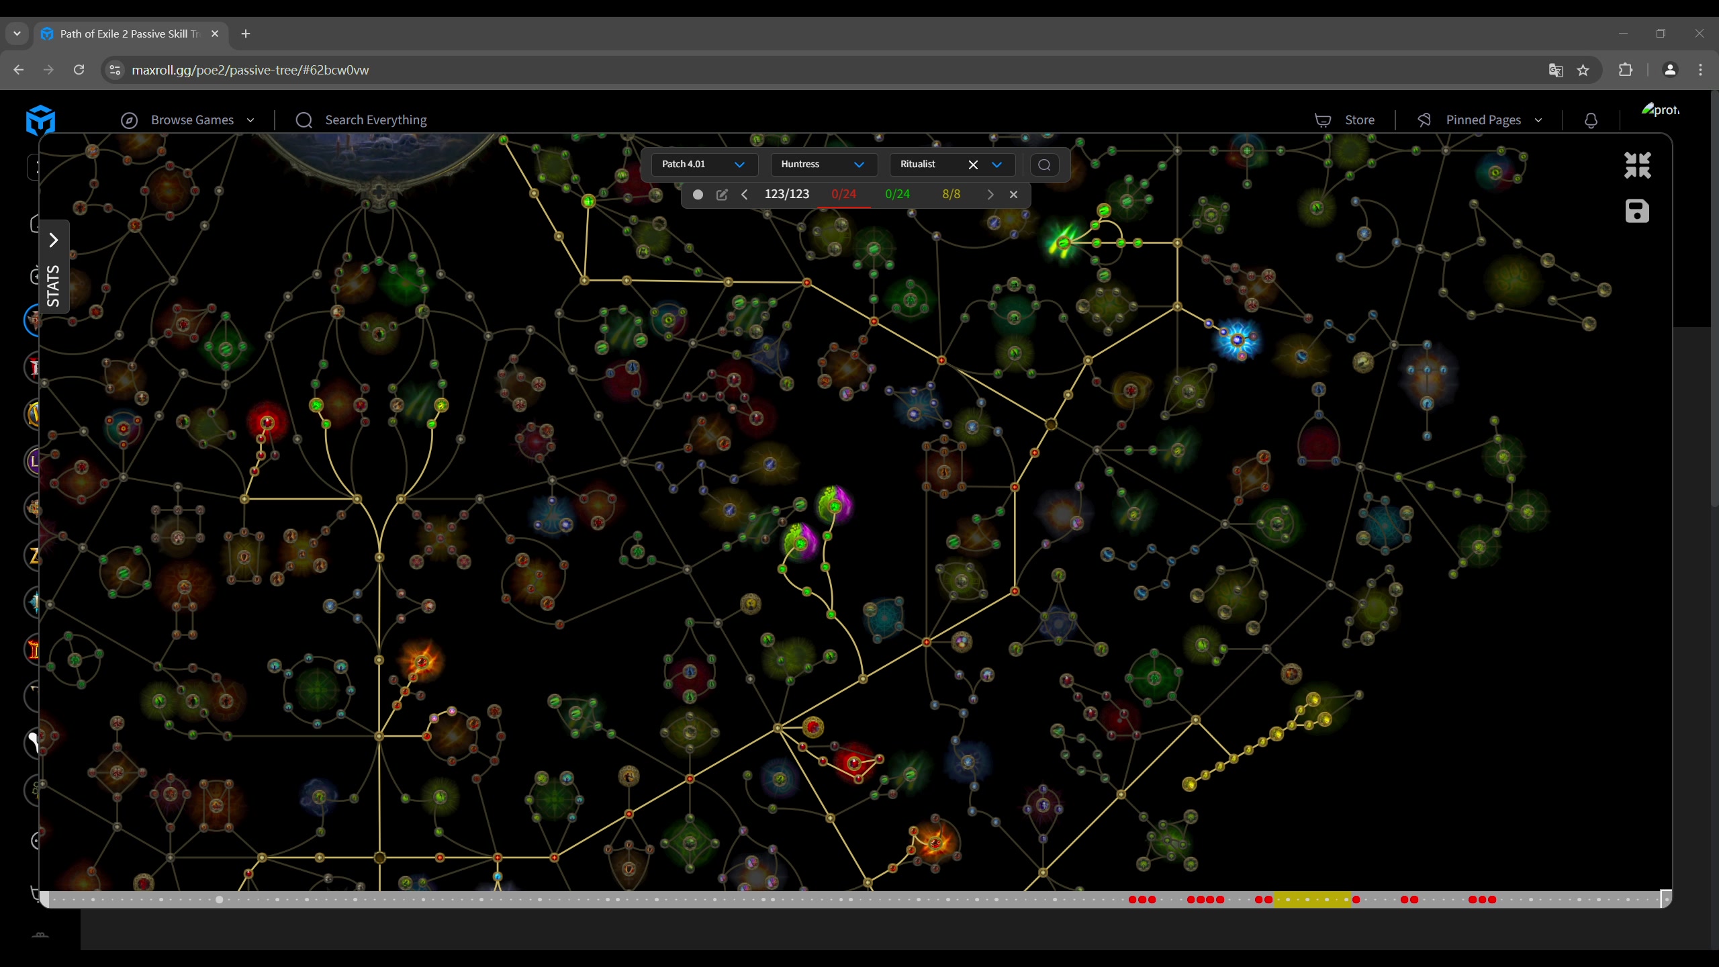Toggle the bright green glowing notable node
The image size is (1719, 967).
(1063, 242)
